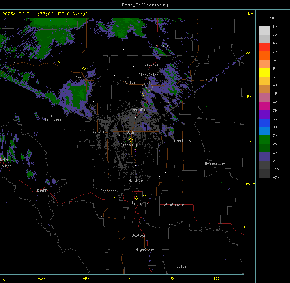Image resolution: width=290 pixels, height=283 pixels.
Task: Click the Limestone label
Action: coord(51,120)
